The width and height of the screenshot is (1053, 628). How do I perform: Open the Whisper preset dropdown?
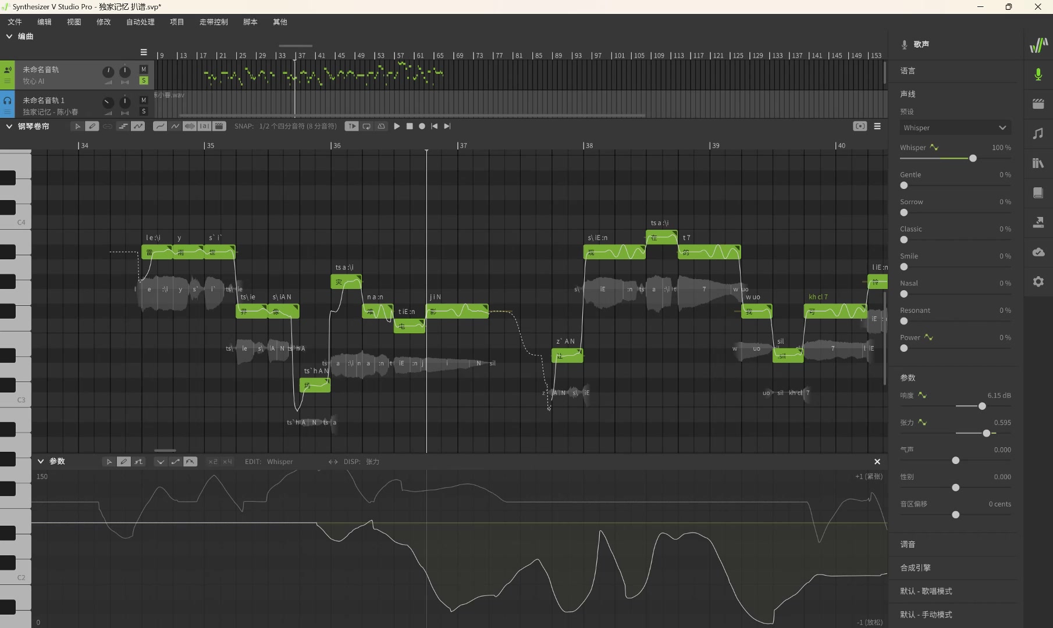pos(955,128)
